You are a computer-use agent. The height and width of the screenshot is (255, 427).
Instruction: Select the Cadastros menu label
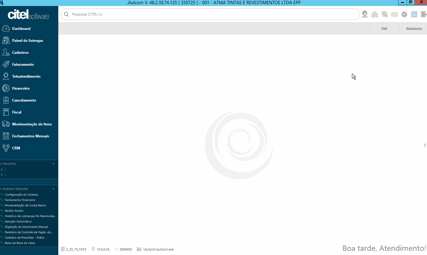click(20, 53)
